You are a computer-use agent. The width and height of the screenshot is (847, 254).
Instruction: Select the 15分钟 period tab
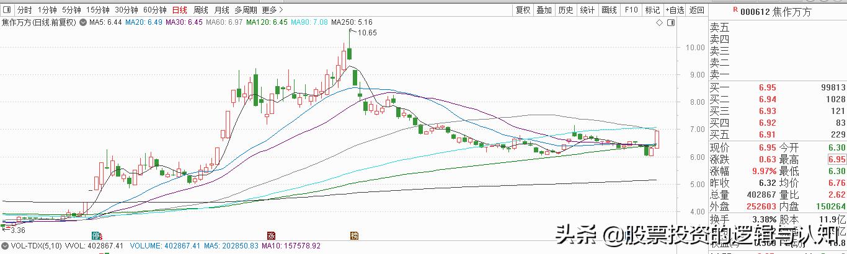98,10
